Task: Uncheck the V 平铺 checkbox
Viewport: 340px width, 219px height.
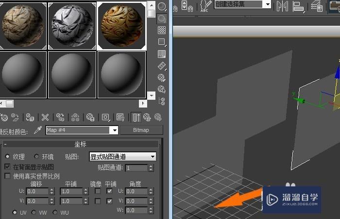Action: coord(109,201)
